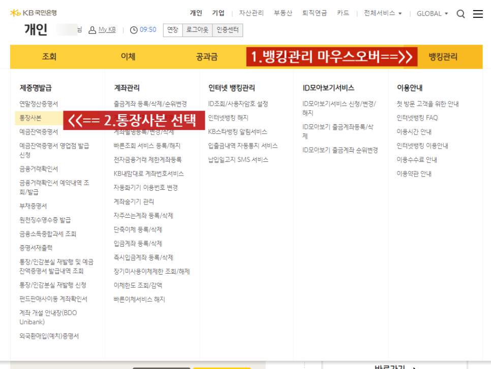Click ID모아보기 출금계좌 순위변경 link
This screenshot has width=491, height=369.
point(340,150)
